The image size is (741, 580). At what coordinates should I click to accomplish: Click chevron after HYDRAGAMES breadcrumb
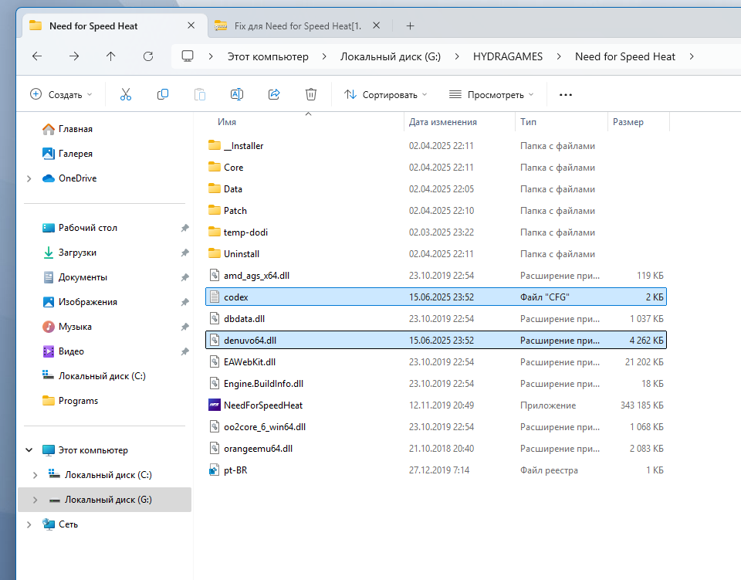point(559,56)
